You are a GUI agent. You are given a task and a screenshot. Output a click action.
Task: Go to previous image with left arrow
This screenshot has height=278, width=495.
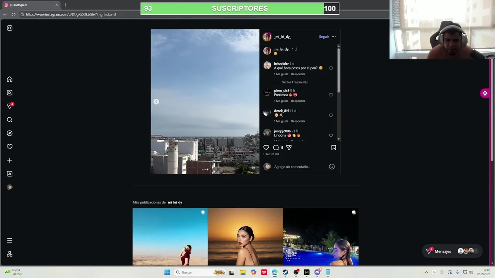[x=156, y=102]
